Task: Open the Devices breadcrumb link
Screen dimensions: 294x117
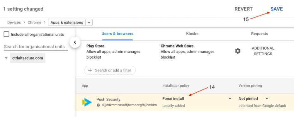Action: (14, 22)
